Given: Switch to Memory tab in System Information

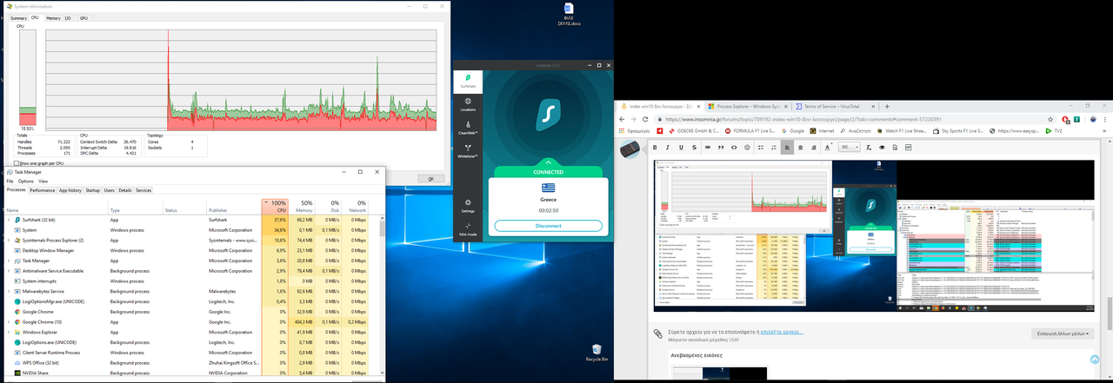Looking at the screenshot, I should coord(54,17).
